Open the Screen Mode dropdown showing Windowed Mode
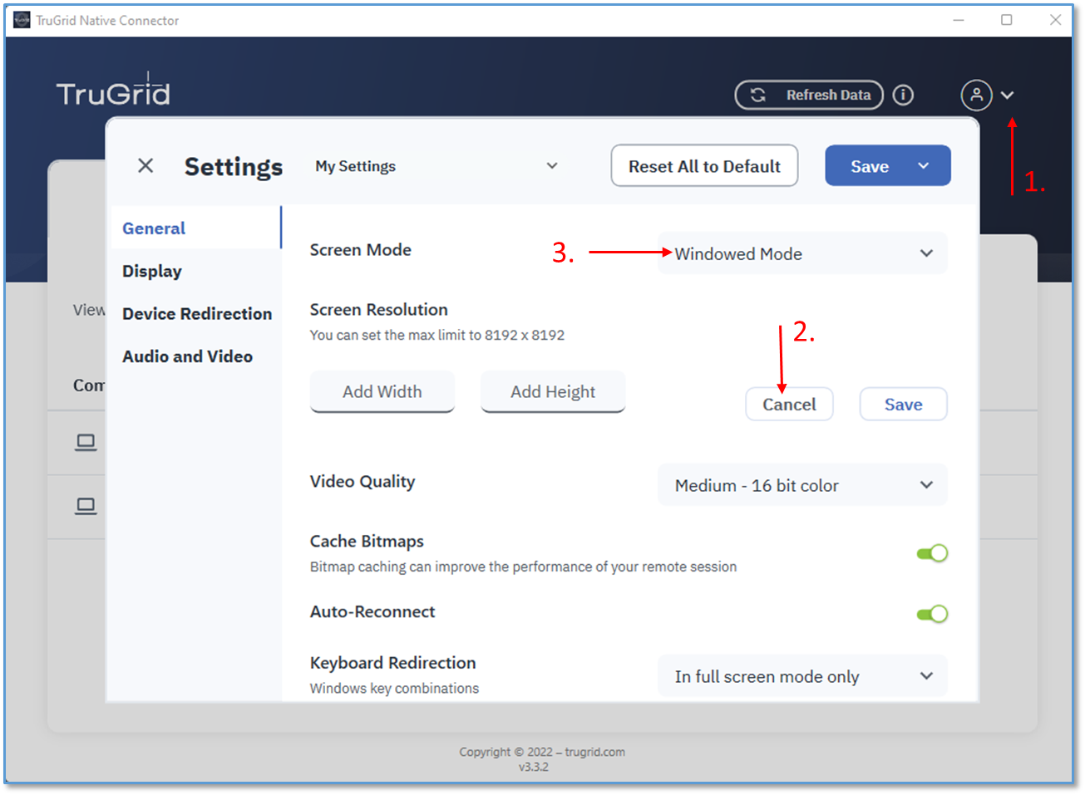The height and width of the screenshot is (795, 1085). tap(802, 253)
